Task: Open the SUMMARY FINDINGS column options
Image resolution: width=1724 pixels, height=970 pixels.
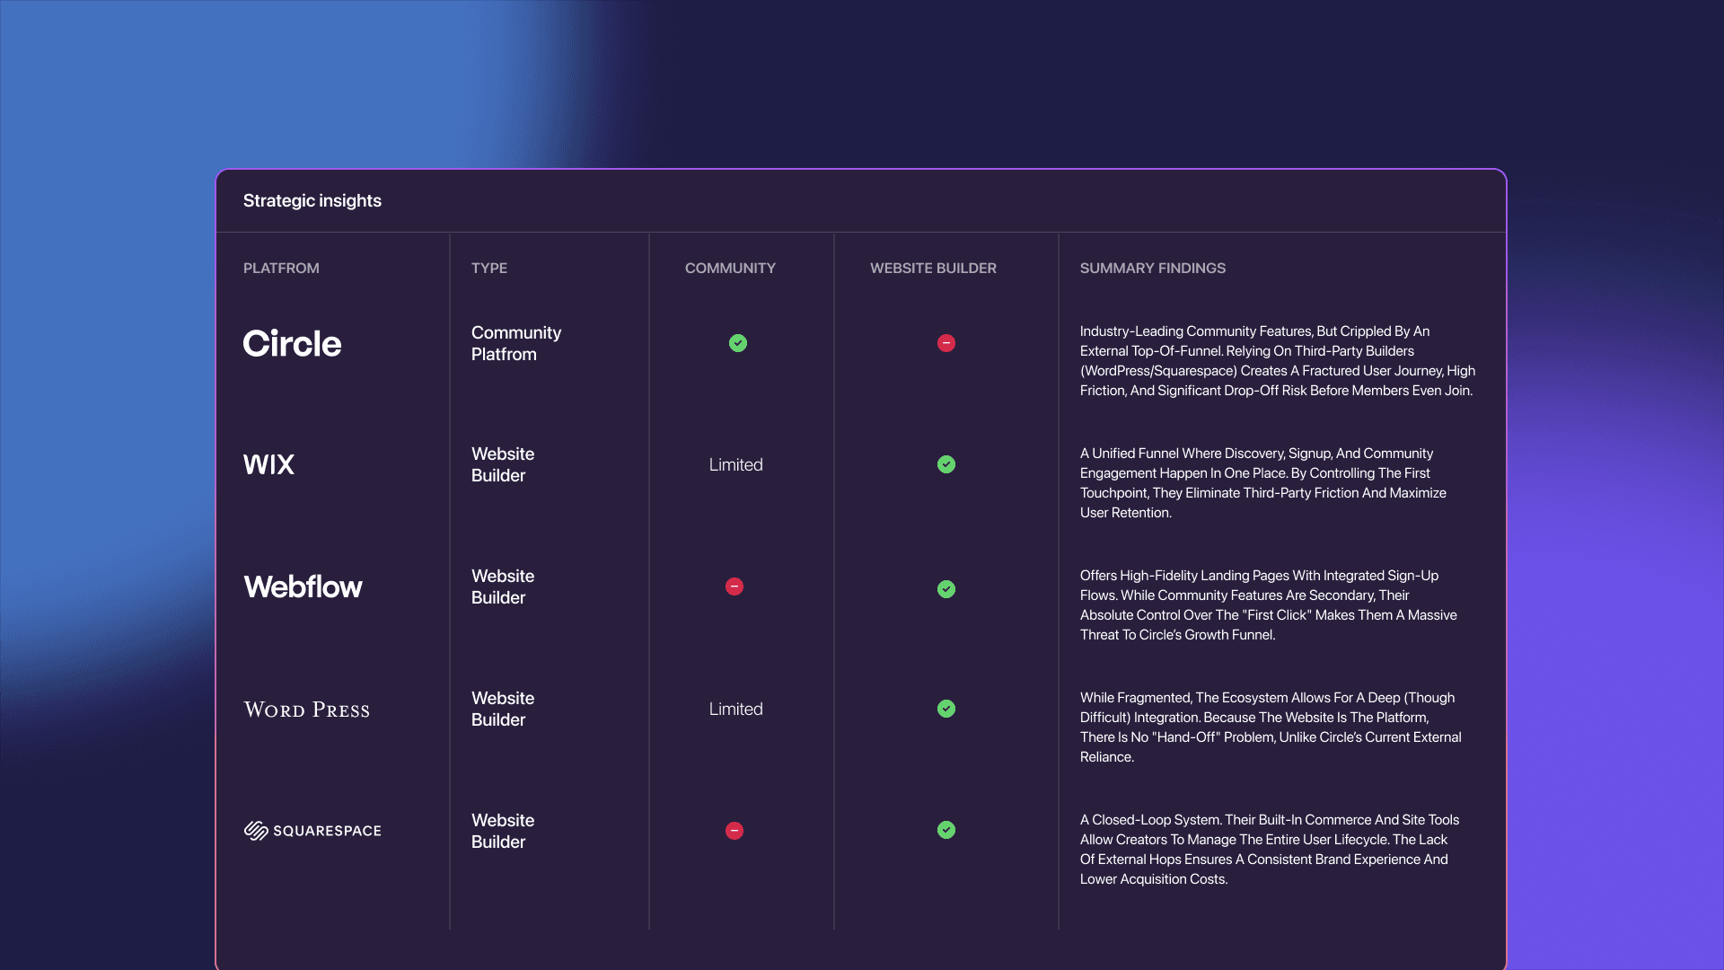Action: point(1153,268)
